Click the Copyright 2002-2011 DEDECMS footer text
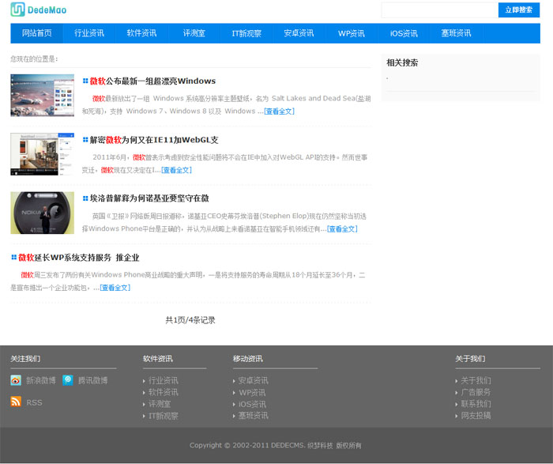Image resolution: width=553 pixels, height=464 pixels. [x=275, y=445]
